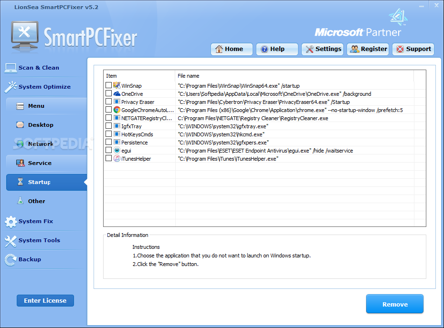Screen dimensions: 444x328
Task: Click the Desktop icon in sidebar
Action: (x=20, y=125)
